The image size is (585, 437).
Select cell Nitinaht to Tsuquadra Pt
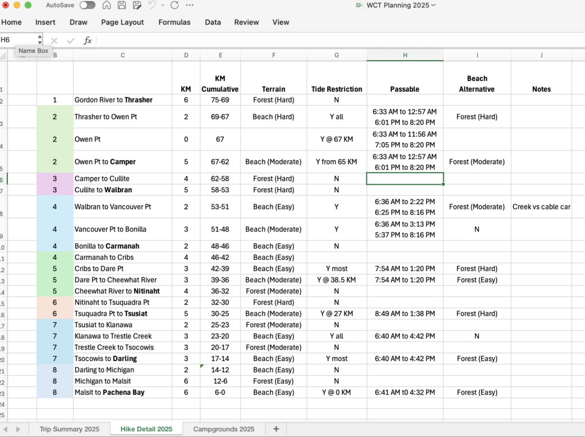(122, 302)
